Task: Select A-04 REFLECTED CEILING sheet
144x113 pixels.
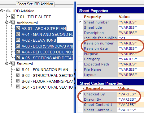Action: point(44,52)
